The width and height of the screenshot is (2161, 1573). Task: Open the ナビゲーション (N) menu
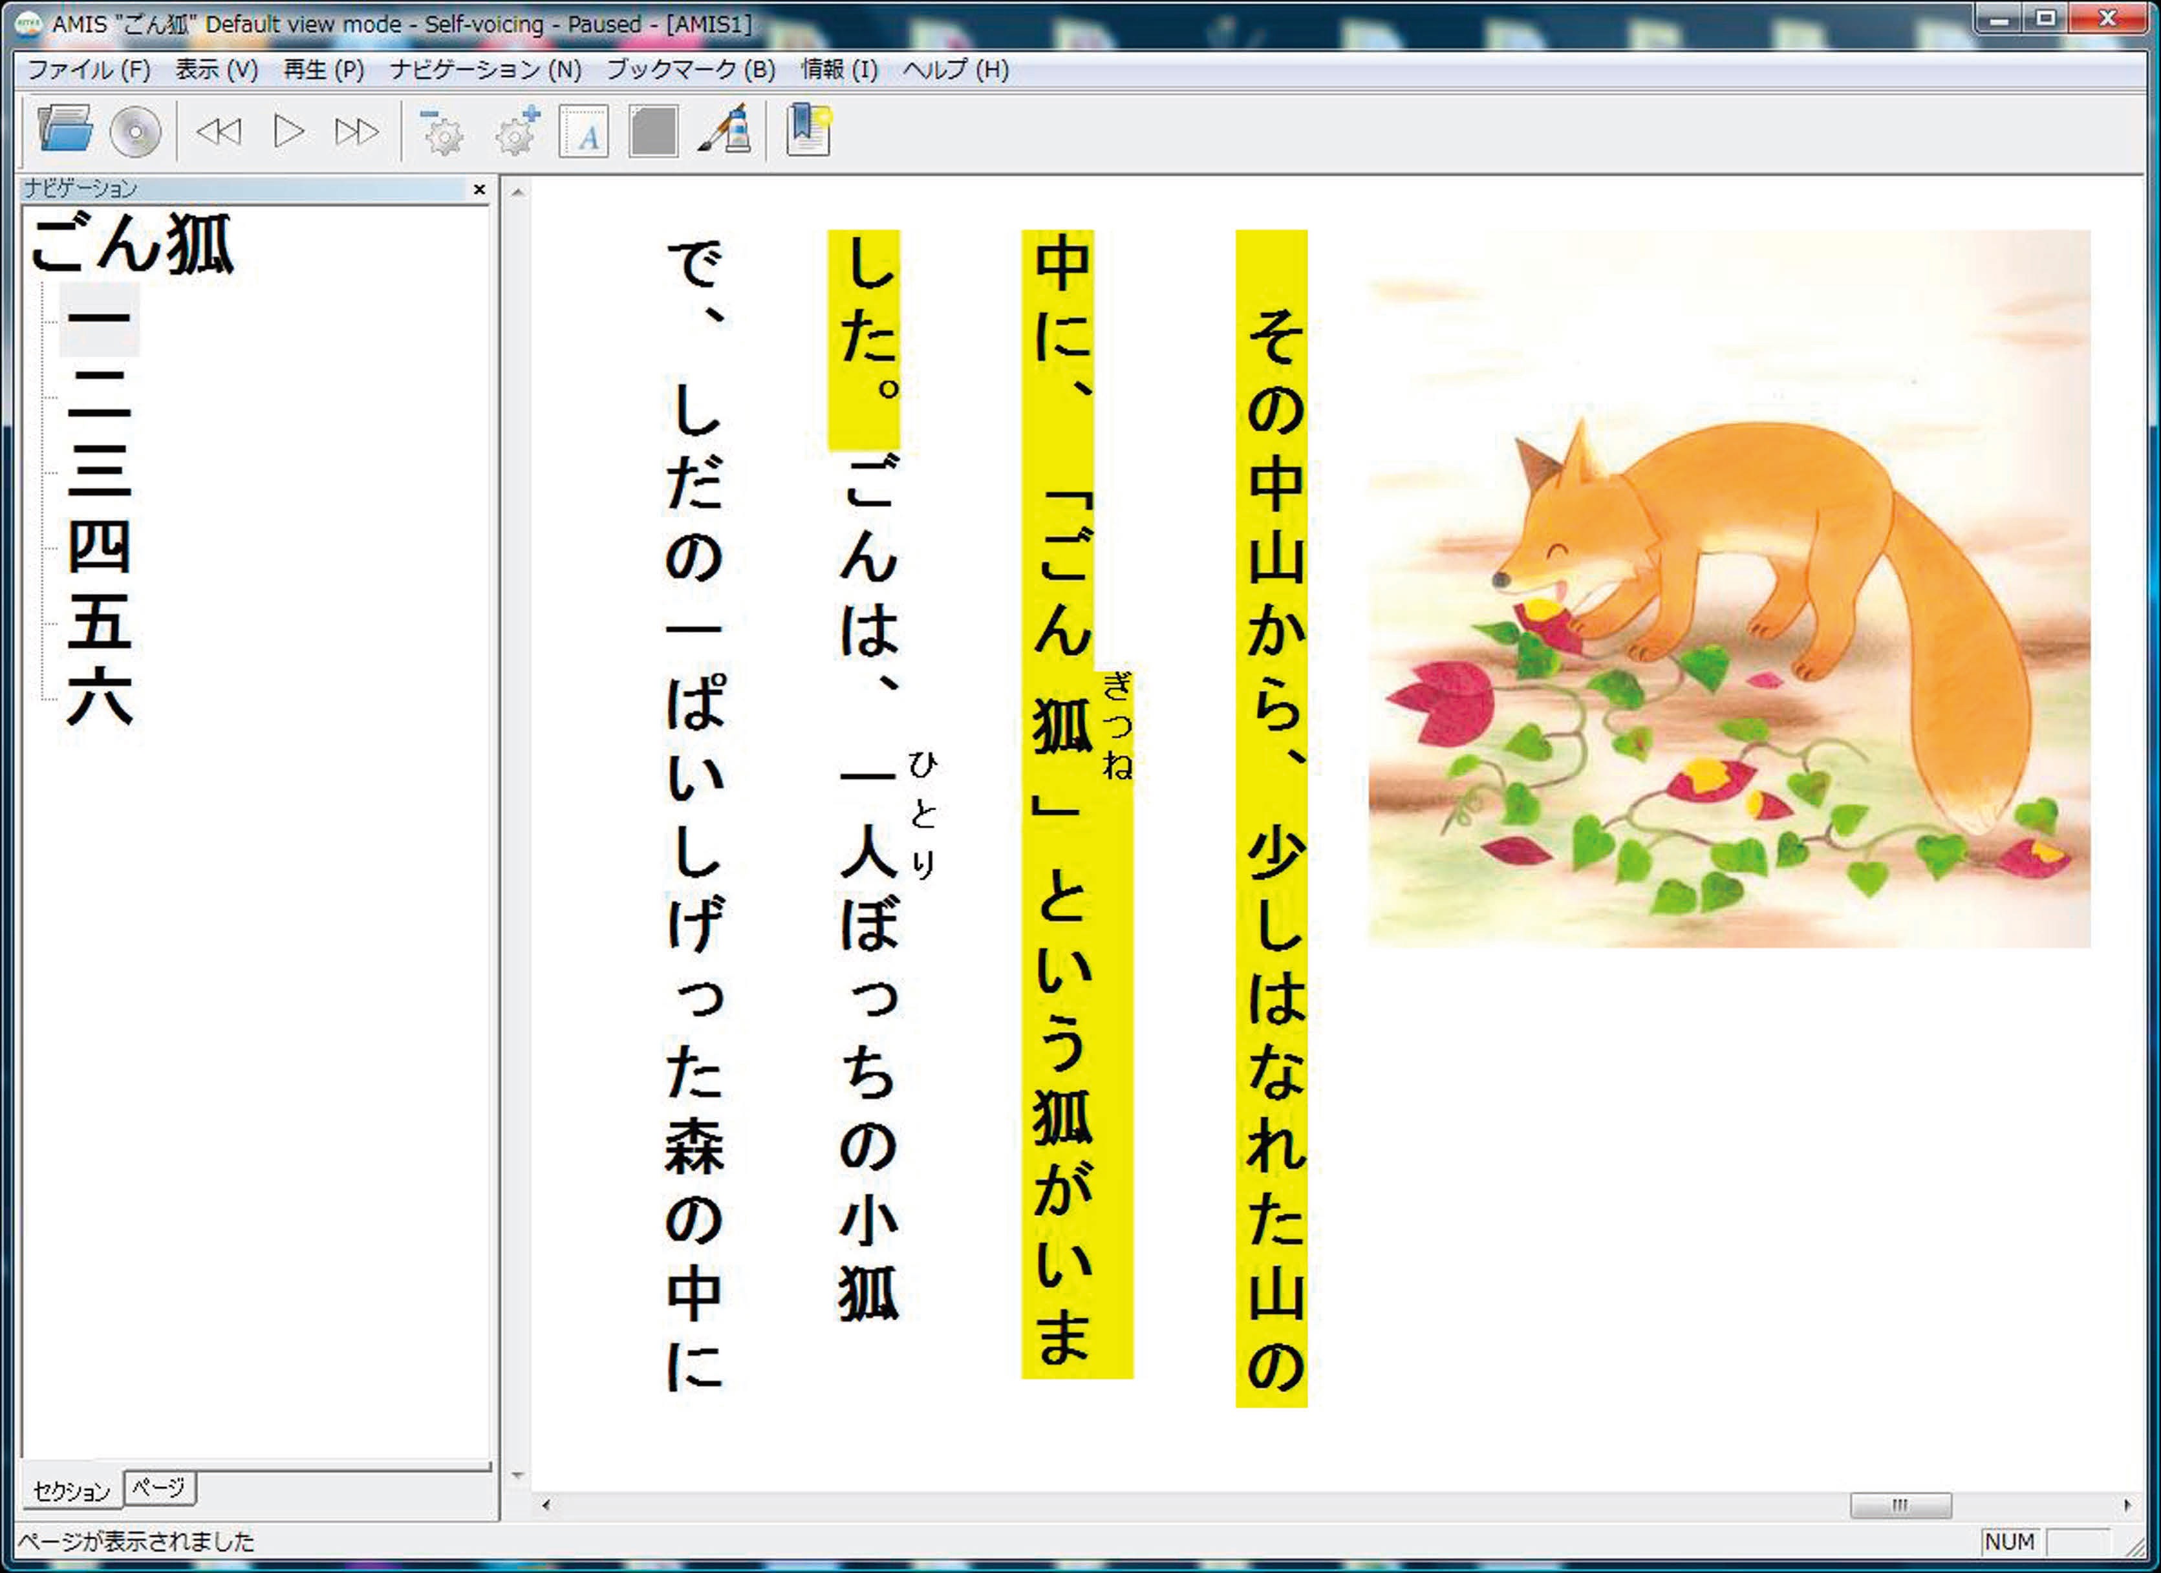click(x=485, y=70)
